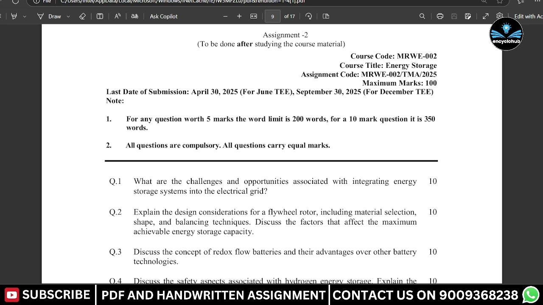Image resolution: width=543 pixels, height=305 pixels.
Task: Click the marks value 10 beside Q.2
Action: pyautogui.click(x=433, y=212)
